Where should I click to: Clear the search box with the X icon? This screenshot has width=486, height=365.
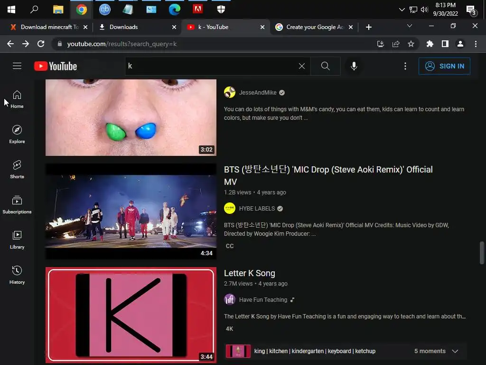tap(301, 66)
